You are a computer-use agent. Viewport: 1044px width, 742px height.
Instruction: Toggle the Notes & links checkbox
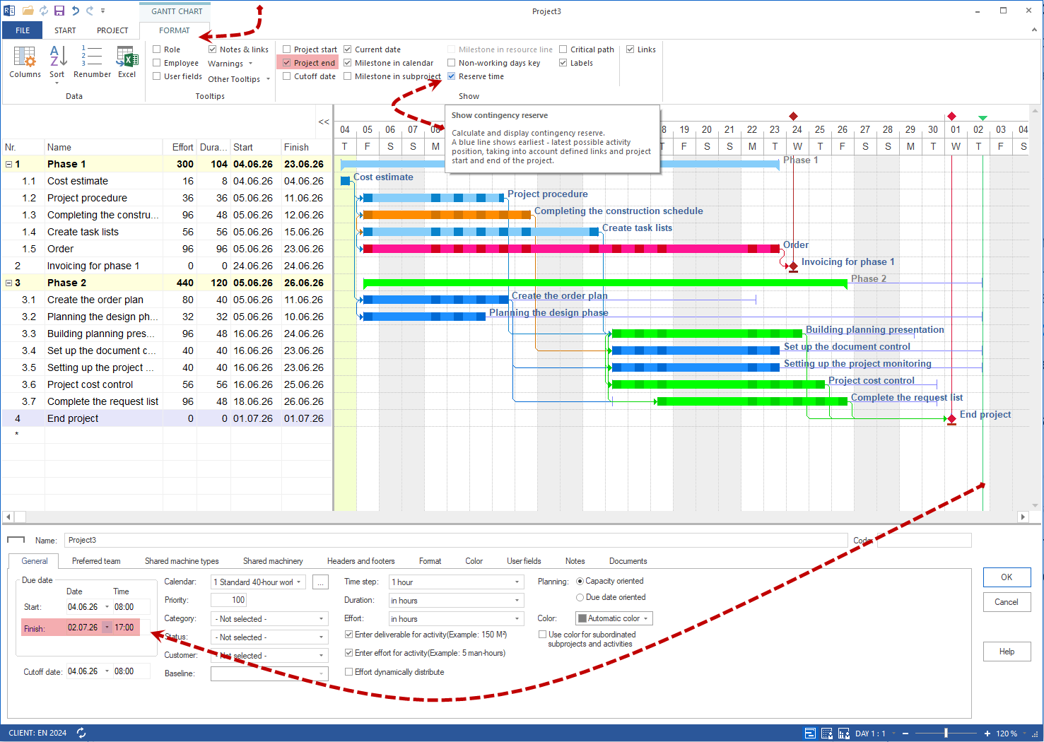pyautogui.click(x=213, y=49)
